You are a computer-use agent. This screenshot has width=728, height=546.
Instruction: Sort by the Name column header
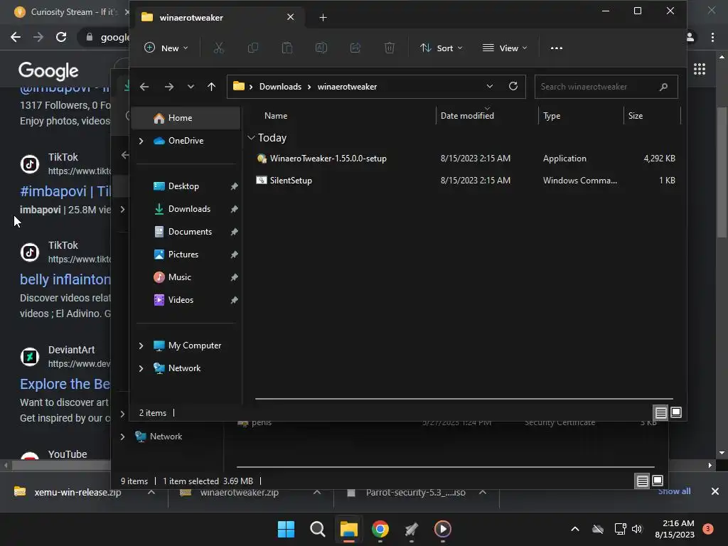click(x=275, y=116)
